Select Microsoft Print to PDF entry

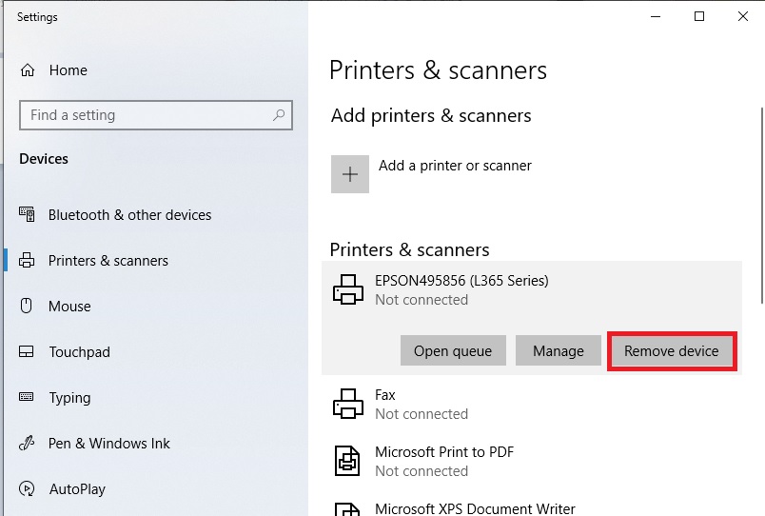[532, 461]
